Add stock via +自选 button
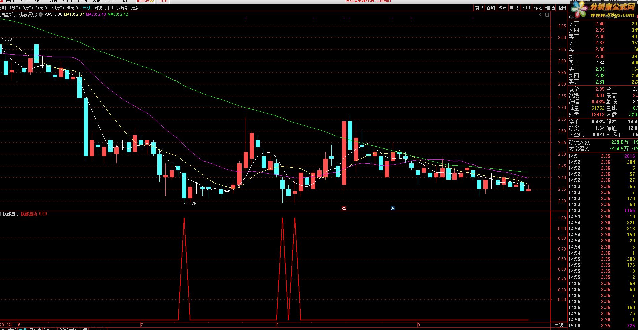Screen dimensions: 638x330 click(550, 8)
